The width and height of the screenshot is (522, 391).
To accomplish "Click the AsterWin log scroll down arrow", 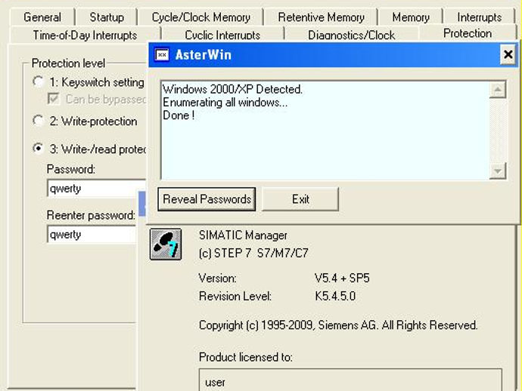I will (498, 171).
